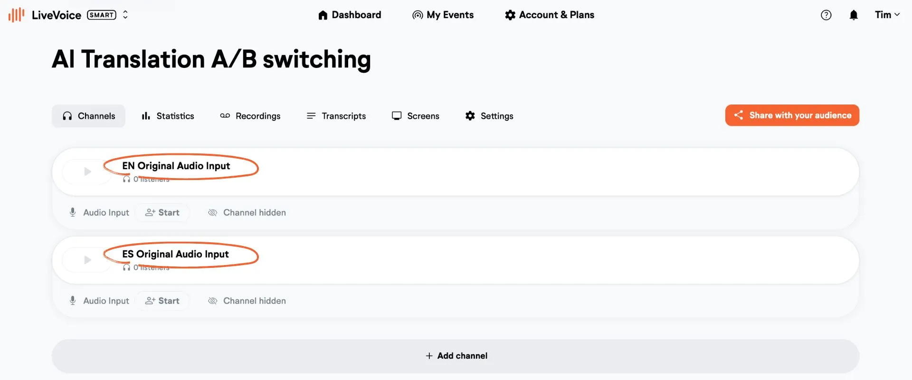Click the AI Translation A/B switching title
Image resolution: width=912 pixels, height=380 pixels.
click(x=211, y=59)
